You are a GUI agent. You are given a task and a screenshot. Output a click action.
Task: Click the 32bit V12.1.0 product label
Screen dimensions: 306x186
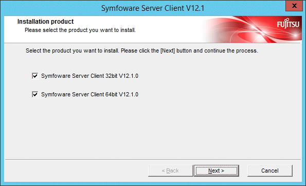pos(89,76)
